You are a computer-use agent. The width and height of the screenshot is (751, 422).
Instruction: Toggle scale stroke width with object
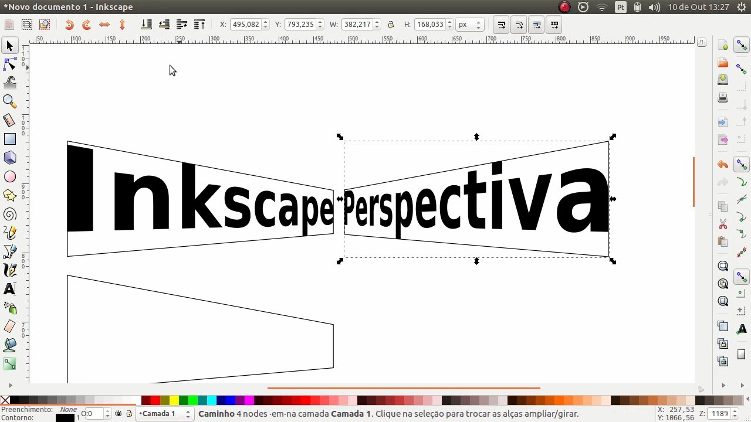501,25
